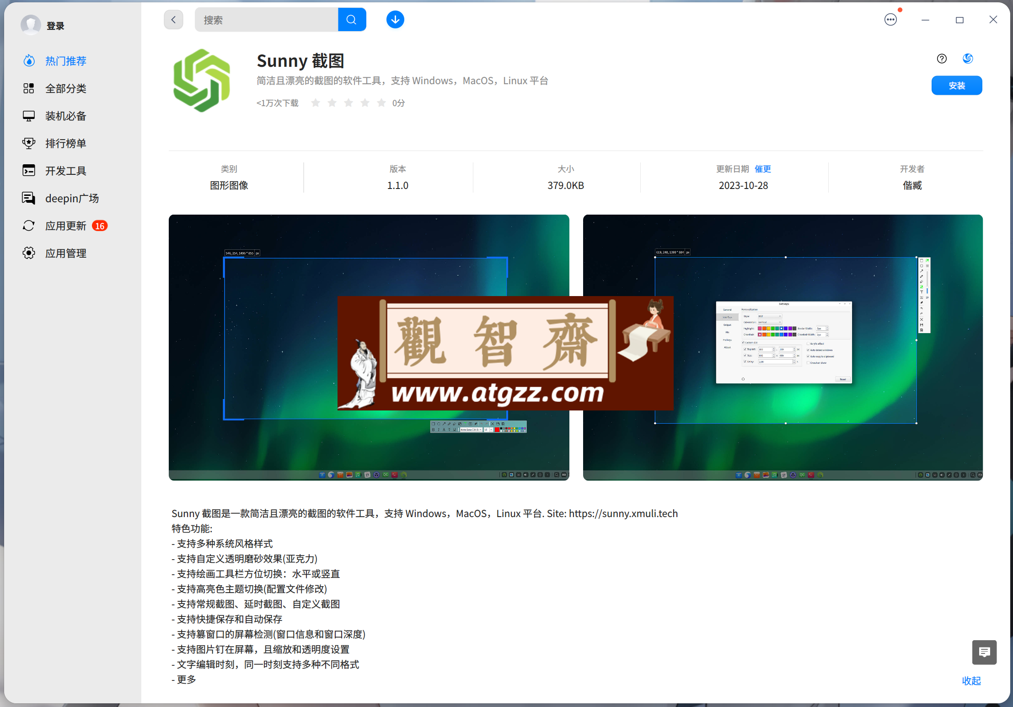Click the update date 2023-10-28
The height and width of the screenshot is (707, 1013).
point(743,185)
